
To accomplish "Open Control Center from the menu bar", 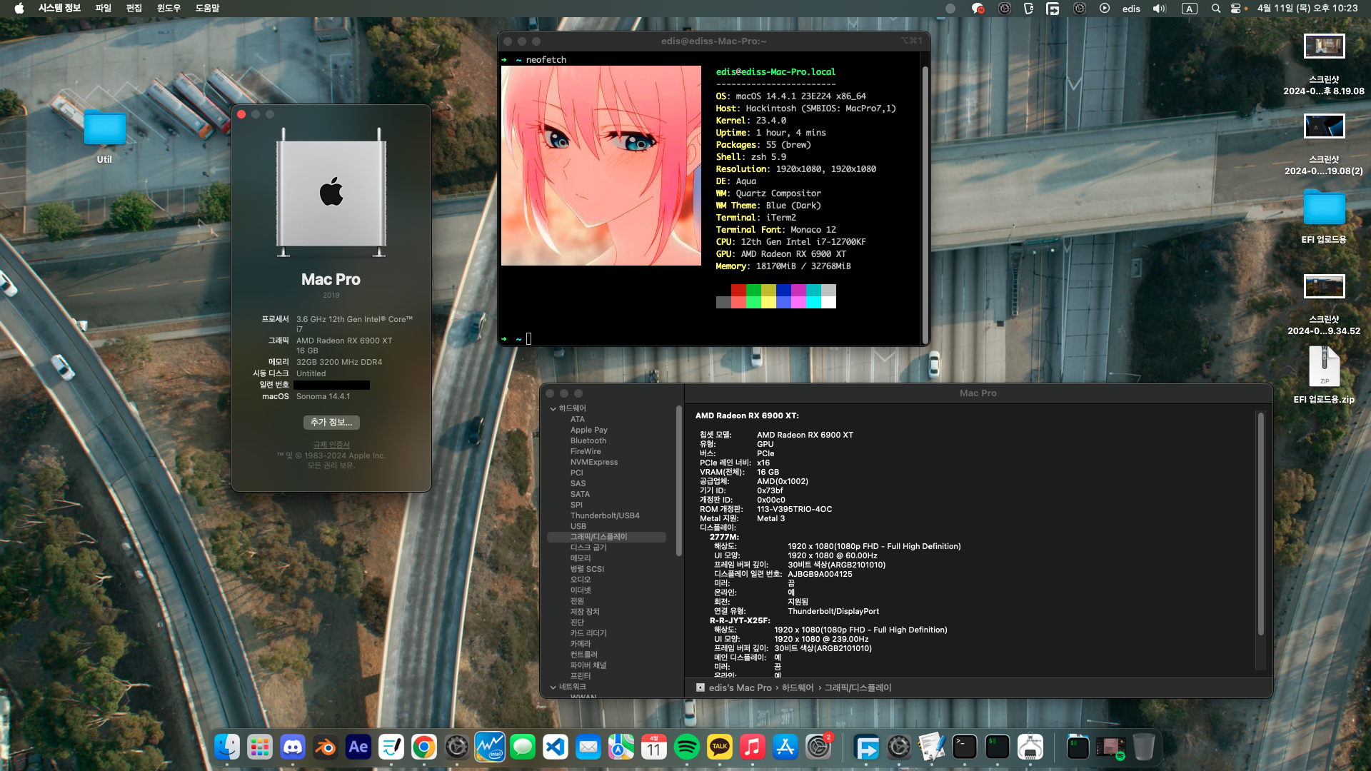I will point(1236,9).
